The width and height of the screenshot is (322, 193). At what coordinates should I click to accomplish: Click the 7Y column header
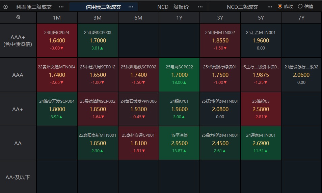coord(301,18)
